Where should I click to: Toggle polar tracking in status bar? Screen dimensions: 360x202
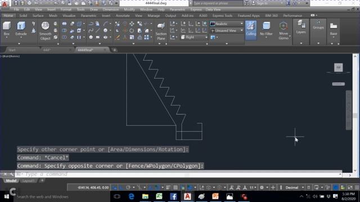tap(128, 187)
